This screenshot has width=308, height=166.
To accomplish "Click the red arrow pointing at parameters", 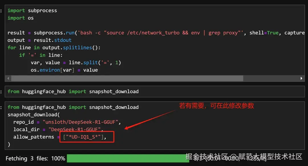I will (150, 120).
